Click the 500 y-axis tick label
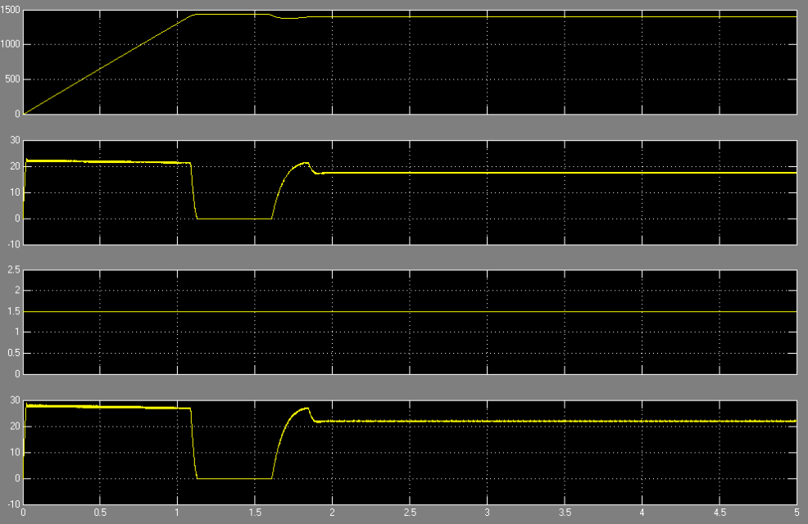This screenshot has width=808, height=524. (x=13, y=79)
